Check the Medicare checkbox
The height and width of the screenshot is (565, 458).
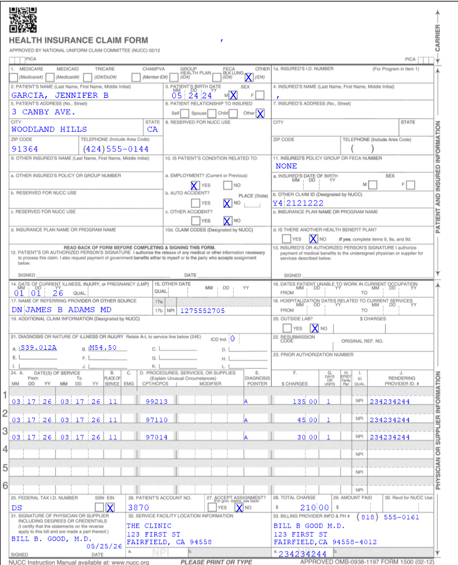[x=14, y=77]
